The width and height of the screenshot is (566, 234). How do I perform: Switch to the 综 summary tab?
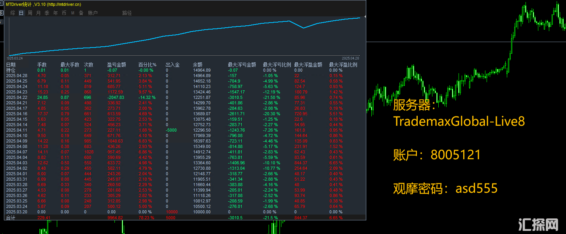pos(13,13)
